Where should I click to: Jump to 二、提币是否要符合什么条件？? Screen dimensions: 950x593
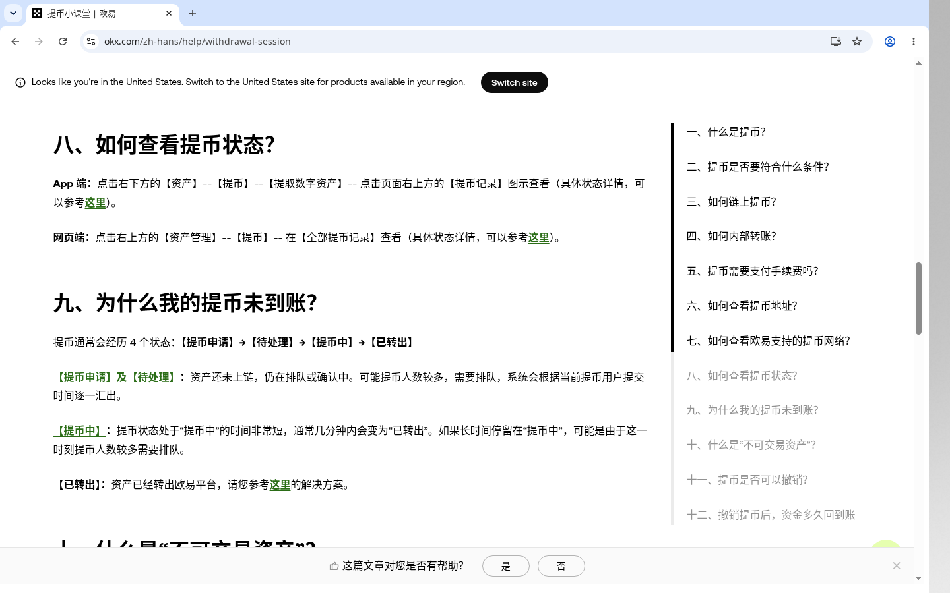757,167
